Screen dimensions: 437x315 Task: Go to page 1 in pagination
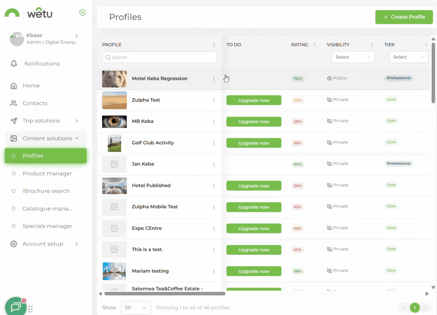[415, 308]
